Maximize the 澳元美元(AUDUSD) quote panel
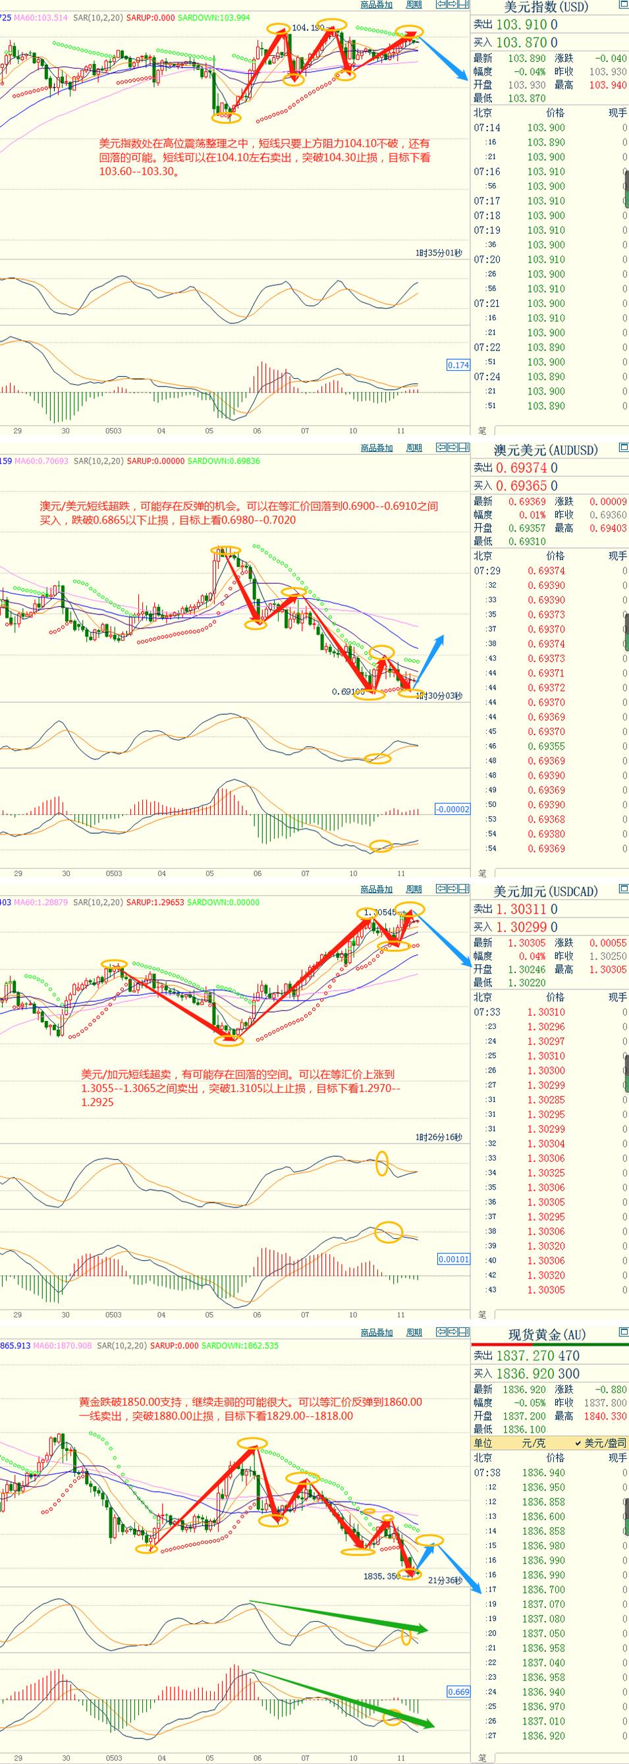 623,447
